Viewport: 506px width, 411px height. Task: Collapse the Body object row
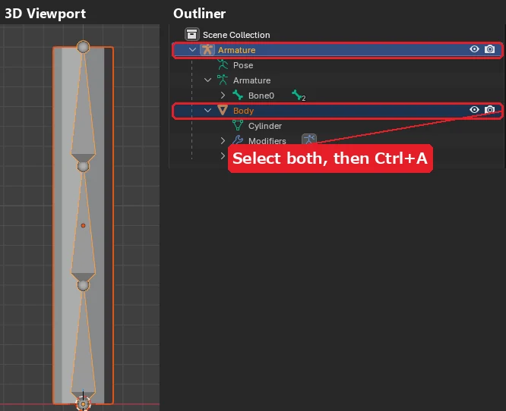(x=208, y=110)
